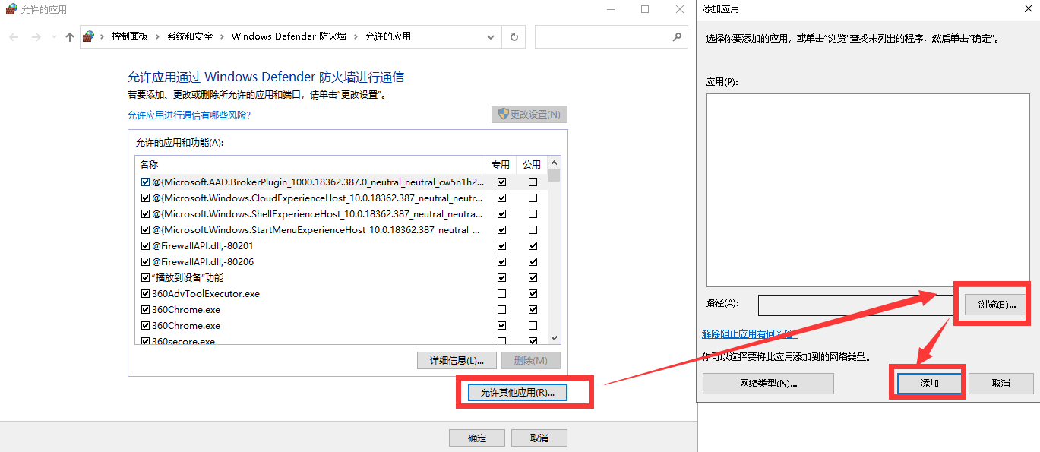Navigate up one level with the Up arrow
The width and height of the screenshot is (1040, 452).
68,36
